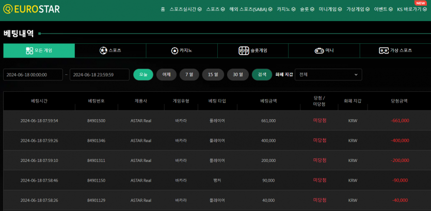Click the timestamp 2024-06-18 07:58:46
431x211 pixels.
click(x=39, y=181)
